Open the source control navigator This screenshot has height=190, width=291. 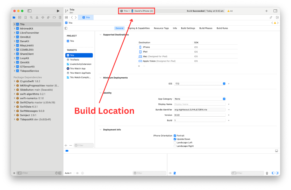20,17
